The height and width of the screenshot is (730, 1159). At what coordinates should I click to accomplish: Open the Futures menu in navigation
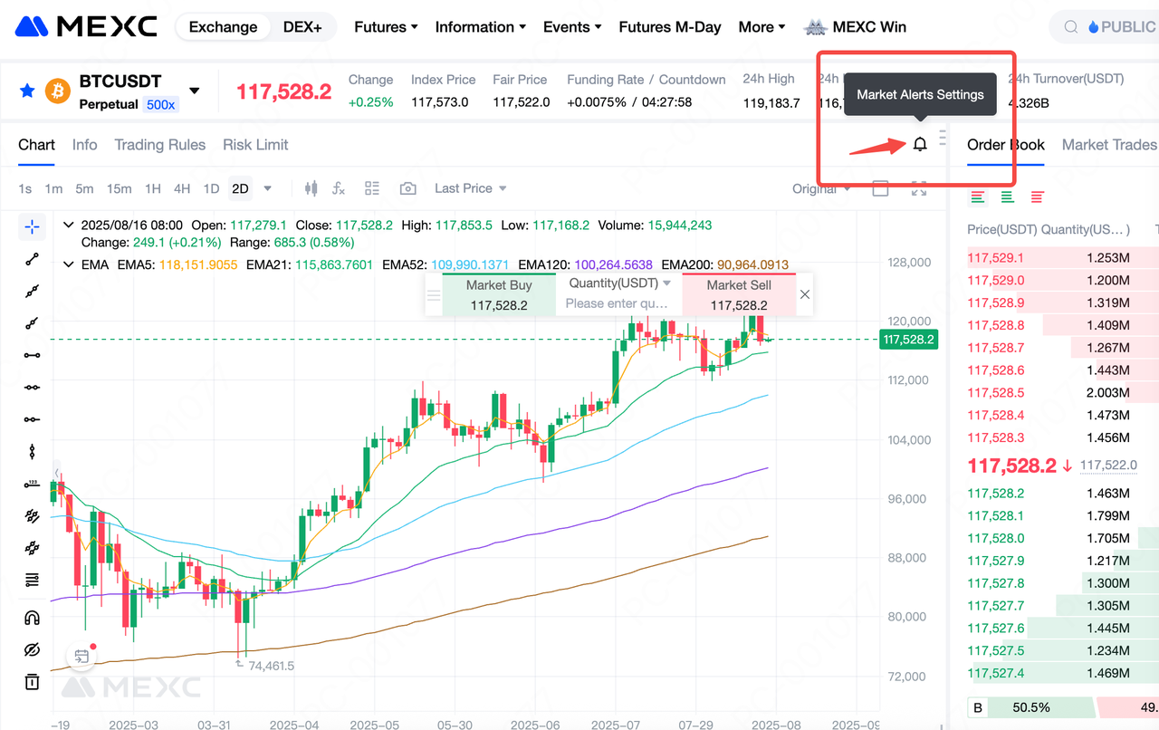[x=386, y=27]
